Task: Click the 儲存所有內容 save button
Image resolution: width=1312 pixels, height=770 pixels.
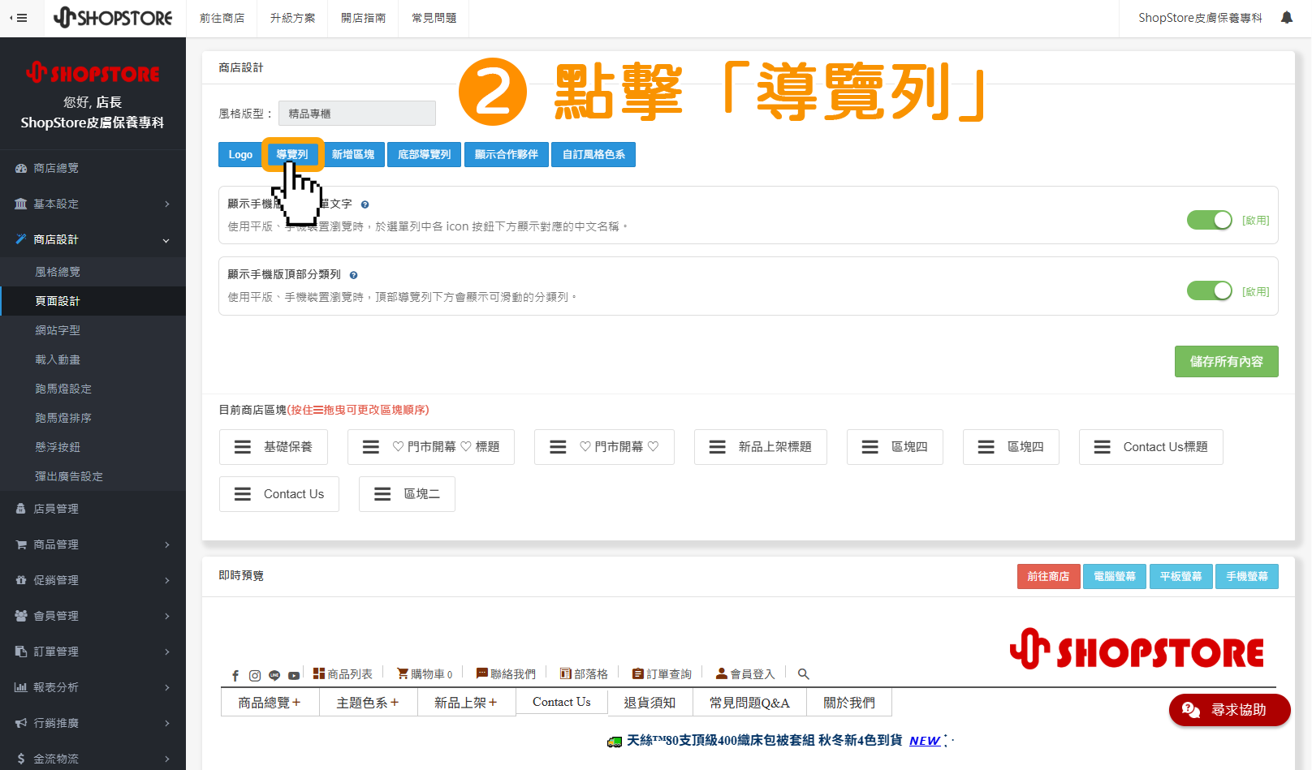Action: [1226, 361]
